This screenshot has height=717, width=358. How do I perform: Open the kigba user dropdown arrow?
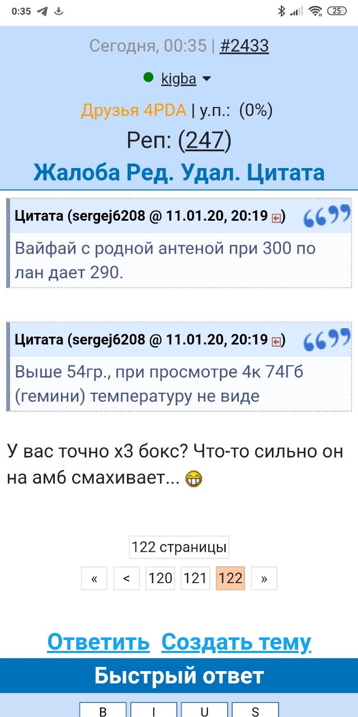[x=206, y=80]
